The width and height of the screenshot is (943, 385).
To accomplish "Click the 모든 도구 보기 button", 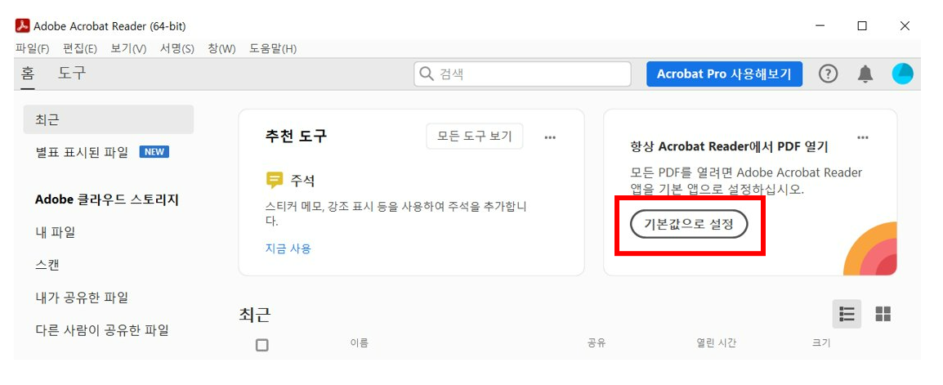I will tap(475, 137).
